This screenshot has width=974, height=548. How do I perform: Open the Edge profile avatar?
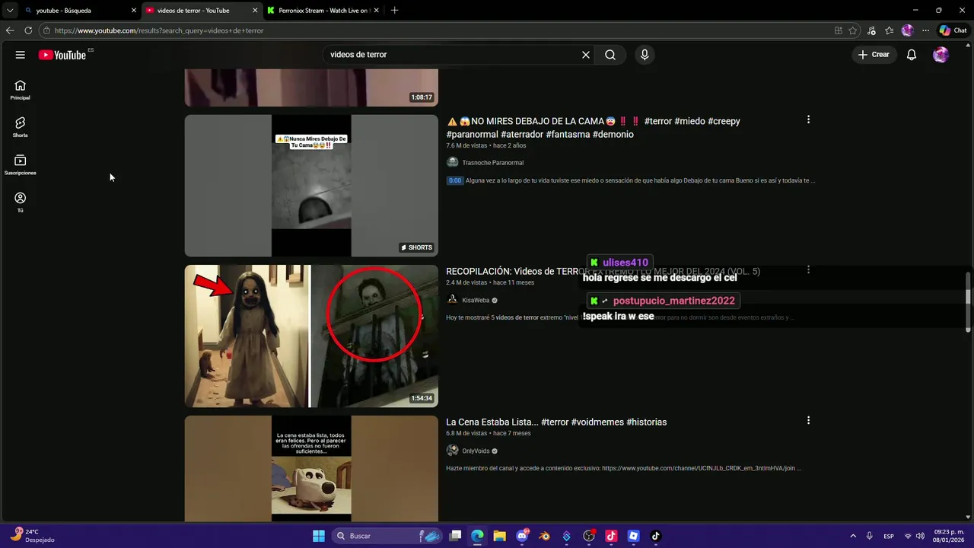(x=907, y=30)
